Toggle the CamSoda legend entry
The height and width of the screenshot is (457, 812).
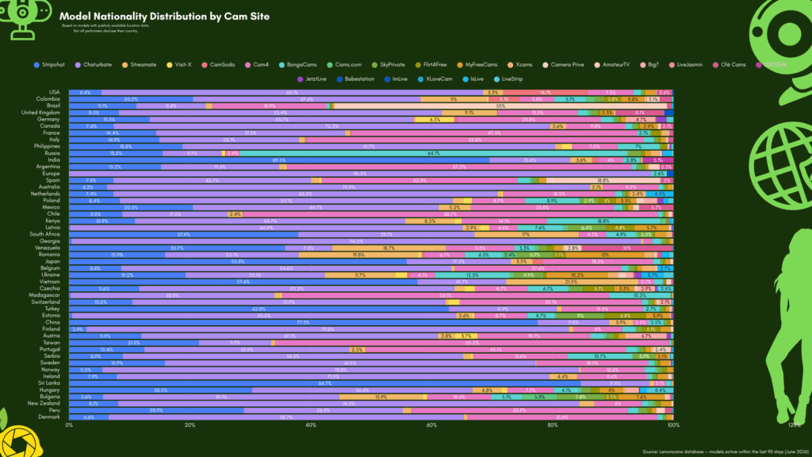(218, 65)
